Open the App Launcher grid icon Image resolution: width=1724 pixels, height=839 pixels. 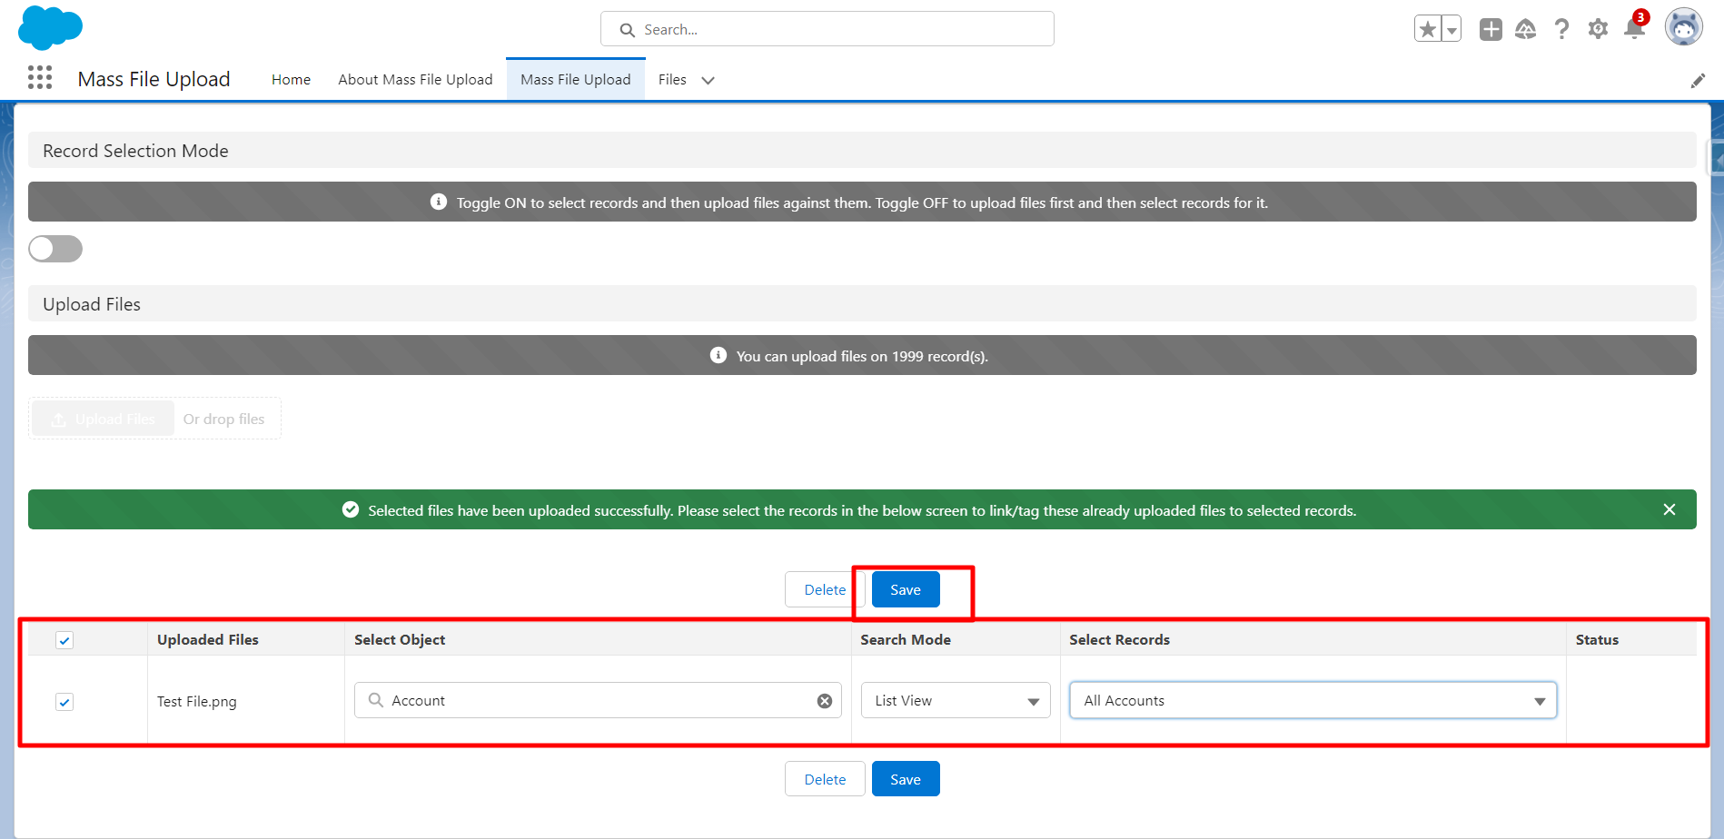40,78
